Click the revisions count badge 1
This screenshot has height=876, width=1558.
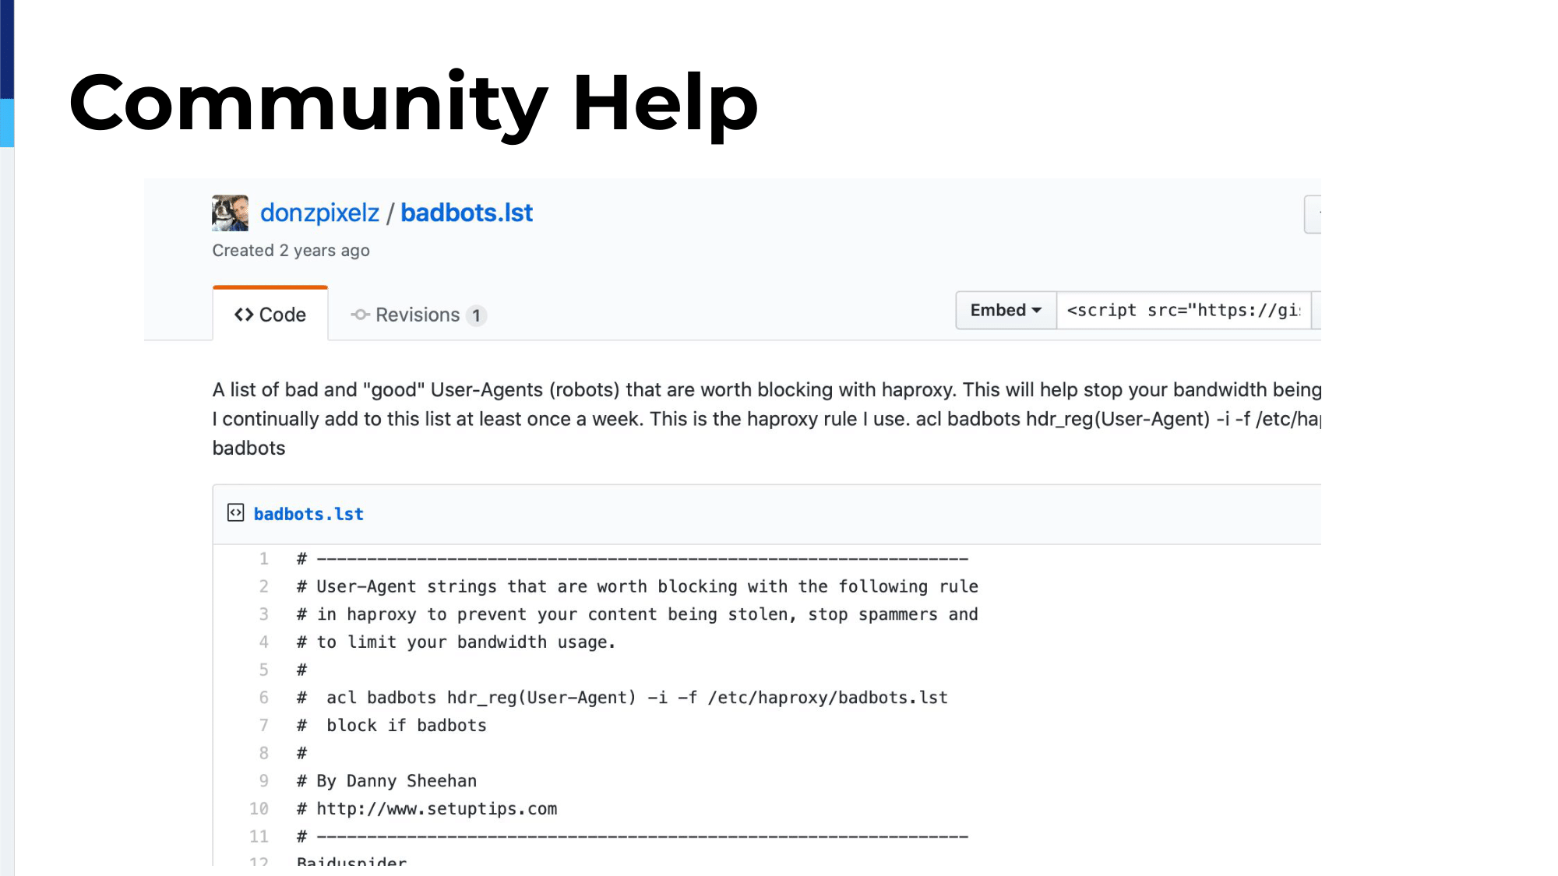click(476, 315)
